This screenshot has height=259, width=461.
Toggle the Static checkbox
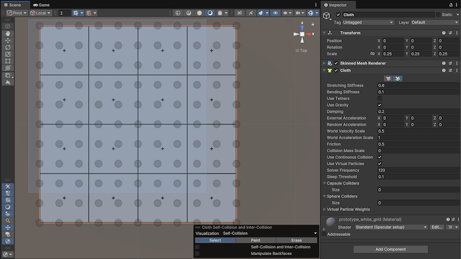point(438,14)
